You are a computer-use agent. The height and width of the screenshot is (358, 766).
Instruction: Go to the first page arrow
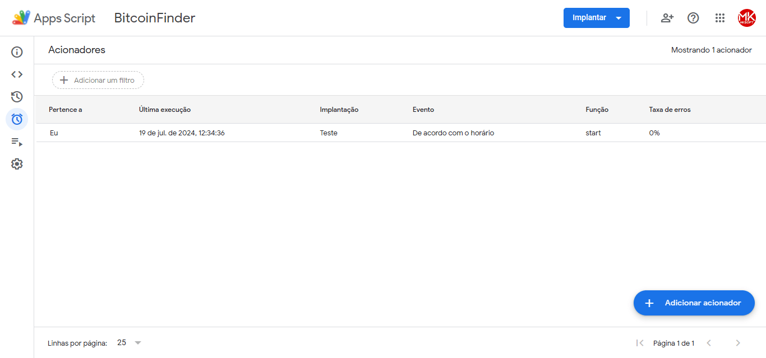click(639, 343)
